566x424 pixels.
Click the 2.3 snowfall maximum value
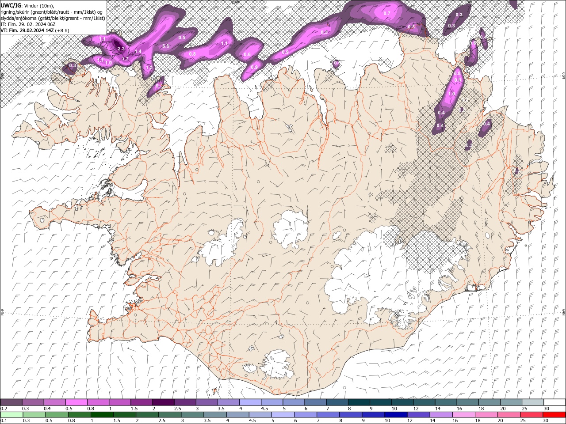coord(121,49)
